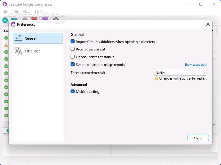Disable import files in subfolders option
221x165 pixels.
pyautogui.click(x=73, y=42)
